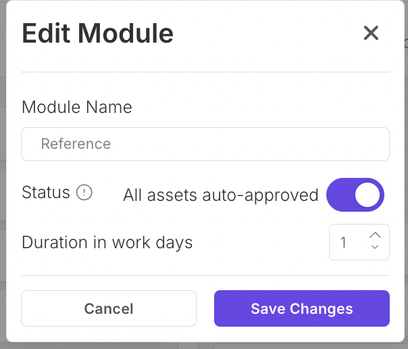Click the "Module Name" label
This screenshot has width=408, height=349.
(77, 107)
